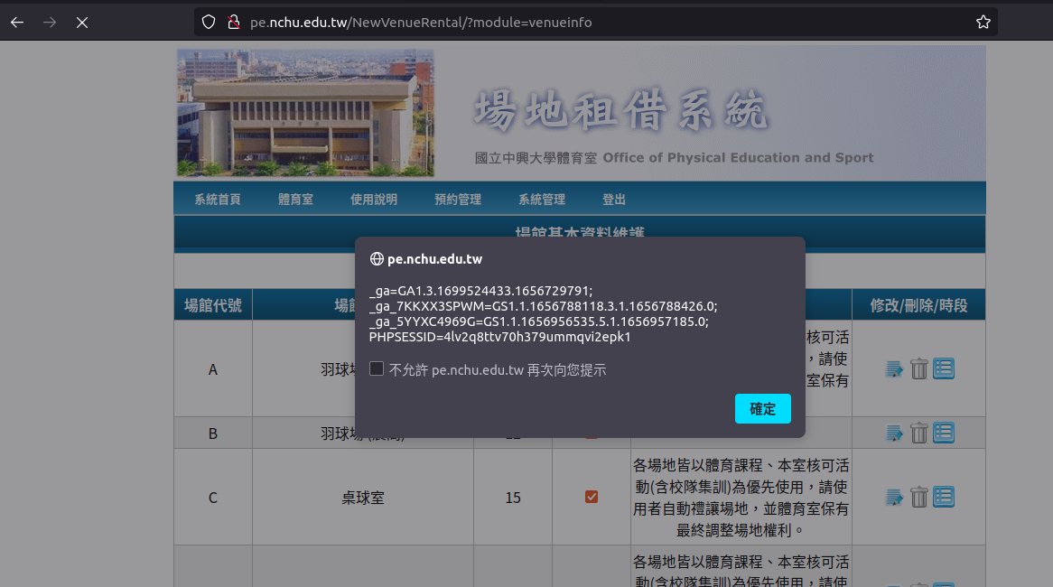The width and height of the screenshot is (1053, 587).
Task: Click the value 15 in the 桌球室 row
Action: 513,498
